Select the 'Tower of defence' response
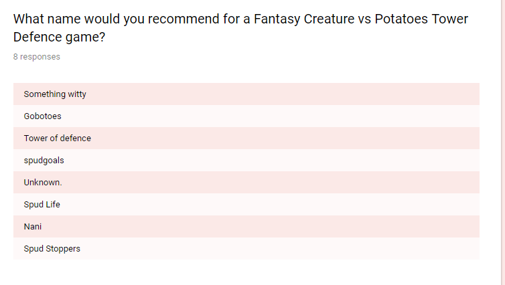 [246, 138]
